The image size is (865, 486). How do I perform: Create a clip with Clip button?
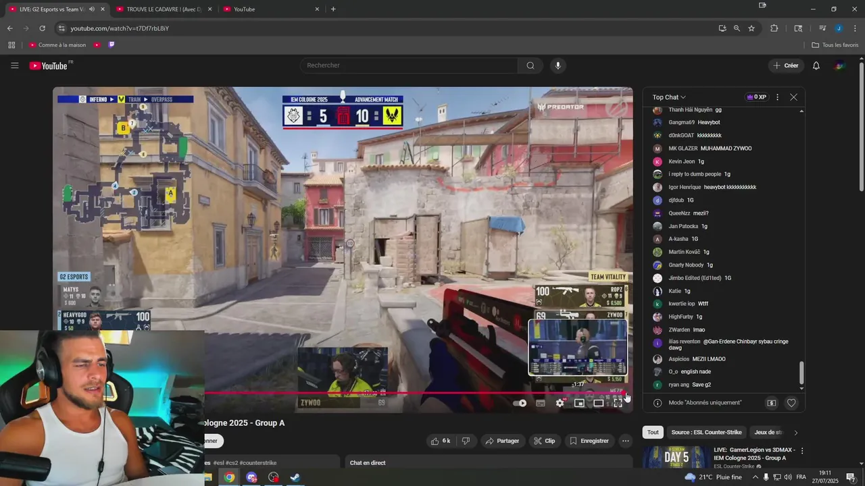tap(544, 441)
